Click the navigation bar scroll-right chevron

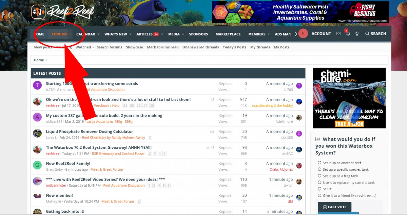[296, 34]
